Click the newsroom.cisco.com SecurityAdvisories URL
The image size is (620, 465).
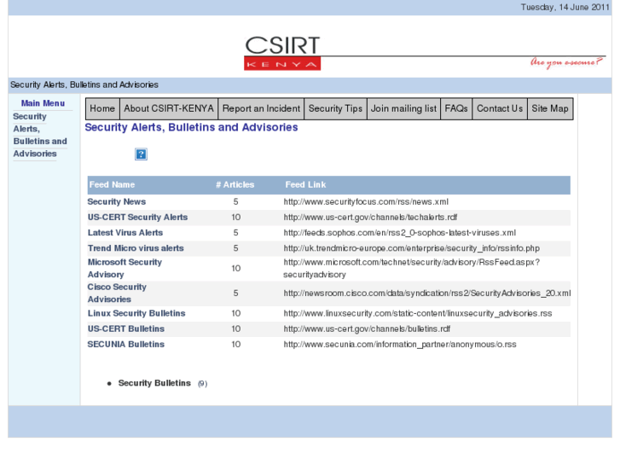426,294
